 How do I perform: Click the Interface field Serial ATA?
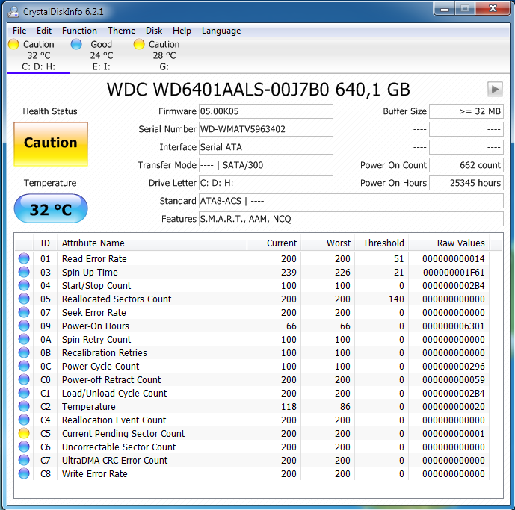[265, 147]
